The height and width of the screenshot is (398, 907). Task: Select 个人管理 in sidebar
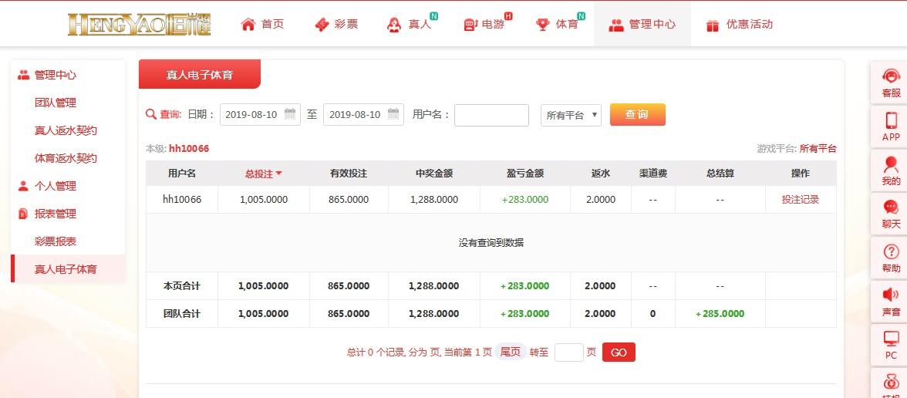pos(55,186)
